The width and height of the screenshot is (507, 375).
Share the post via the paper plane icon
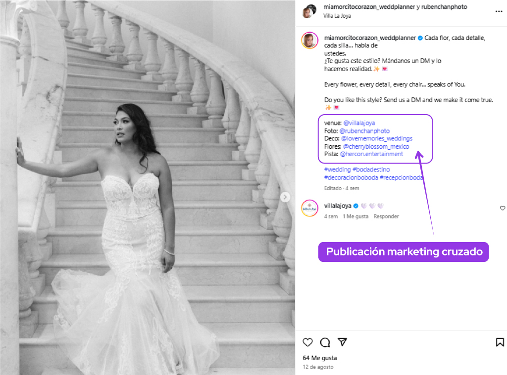click(x=342, y=342)
